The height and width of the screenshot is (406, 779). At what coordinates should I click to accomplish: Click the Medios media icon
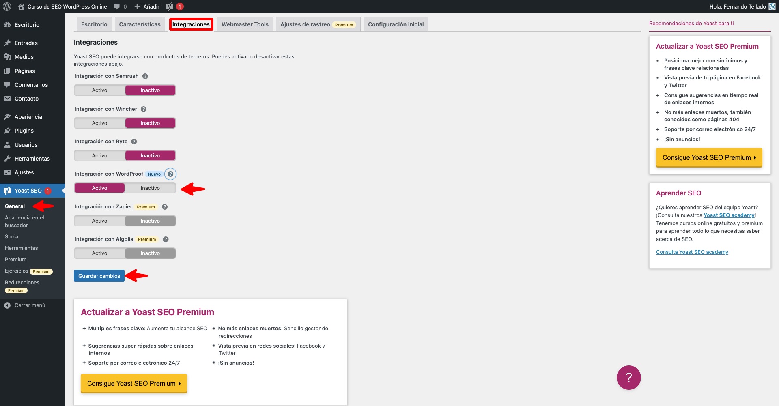[7, 57]
